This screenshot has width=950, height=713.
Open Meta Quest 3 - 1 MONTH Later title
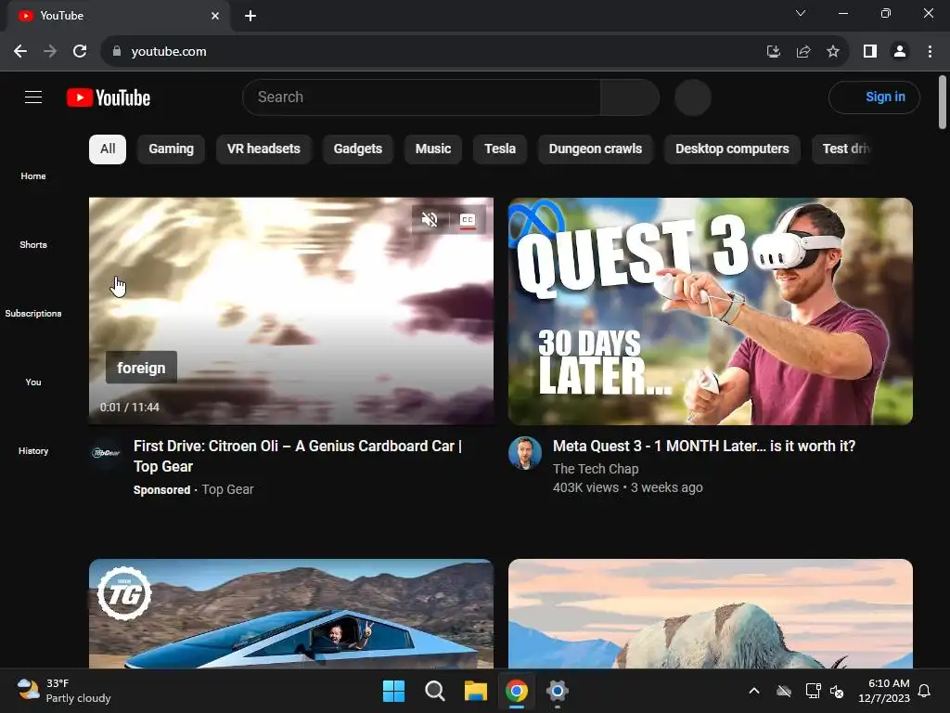click(704, 447)
